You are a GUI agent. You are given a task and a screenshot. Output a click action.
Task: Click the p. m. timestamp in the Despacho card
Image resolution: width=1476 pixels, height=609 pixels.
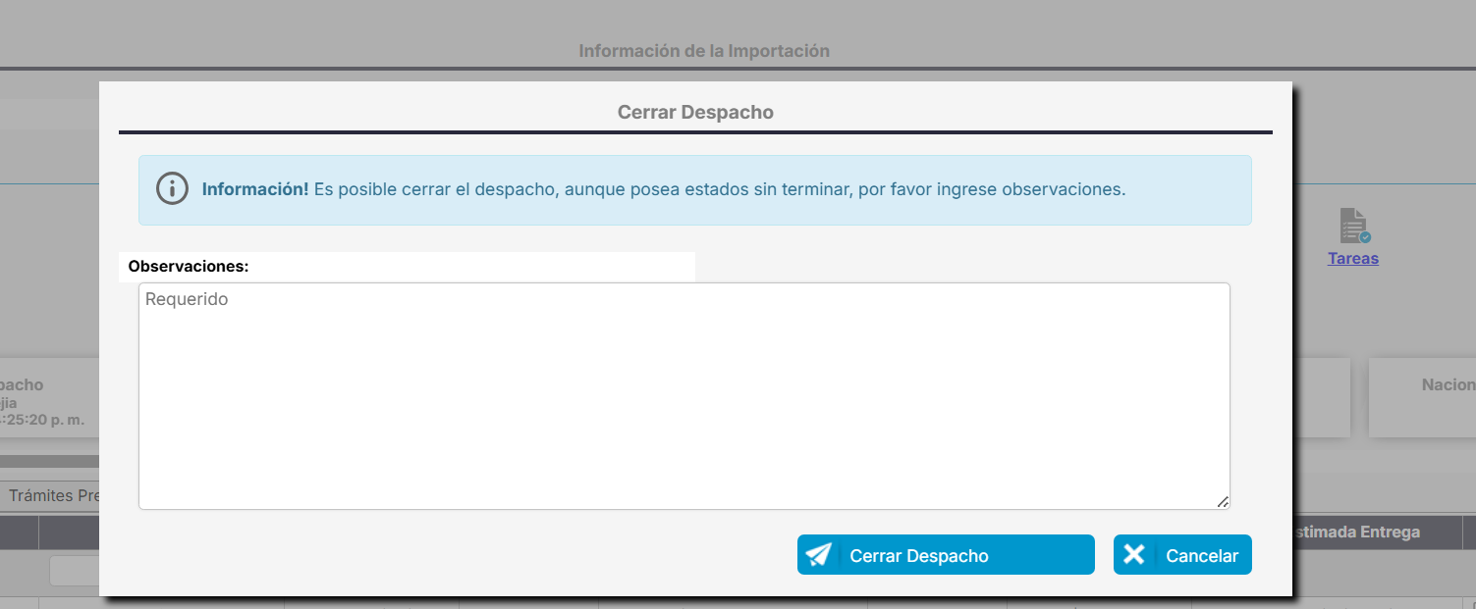coord(44,419)
